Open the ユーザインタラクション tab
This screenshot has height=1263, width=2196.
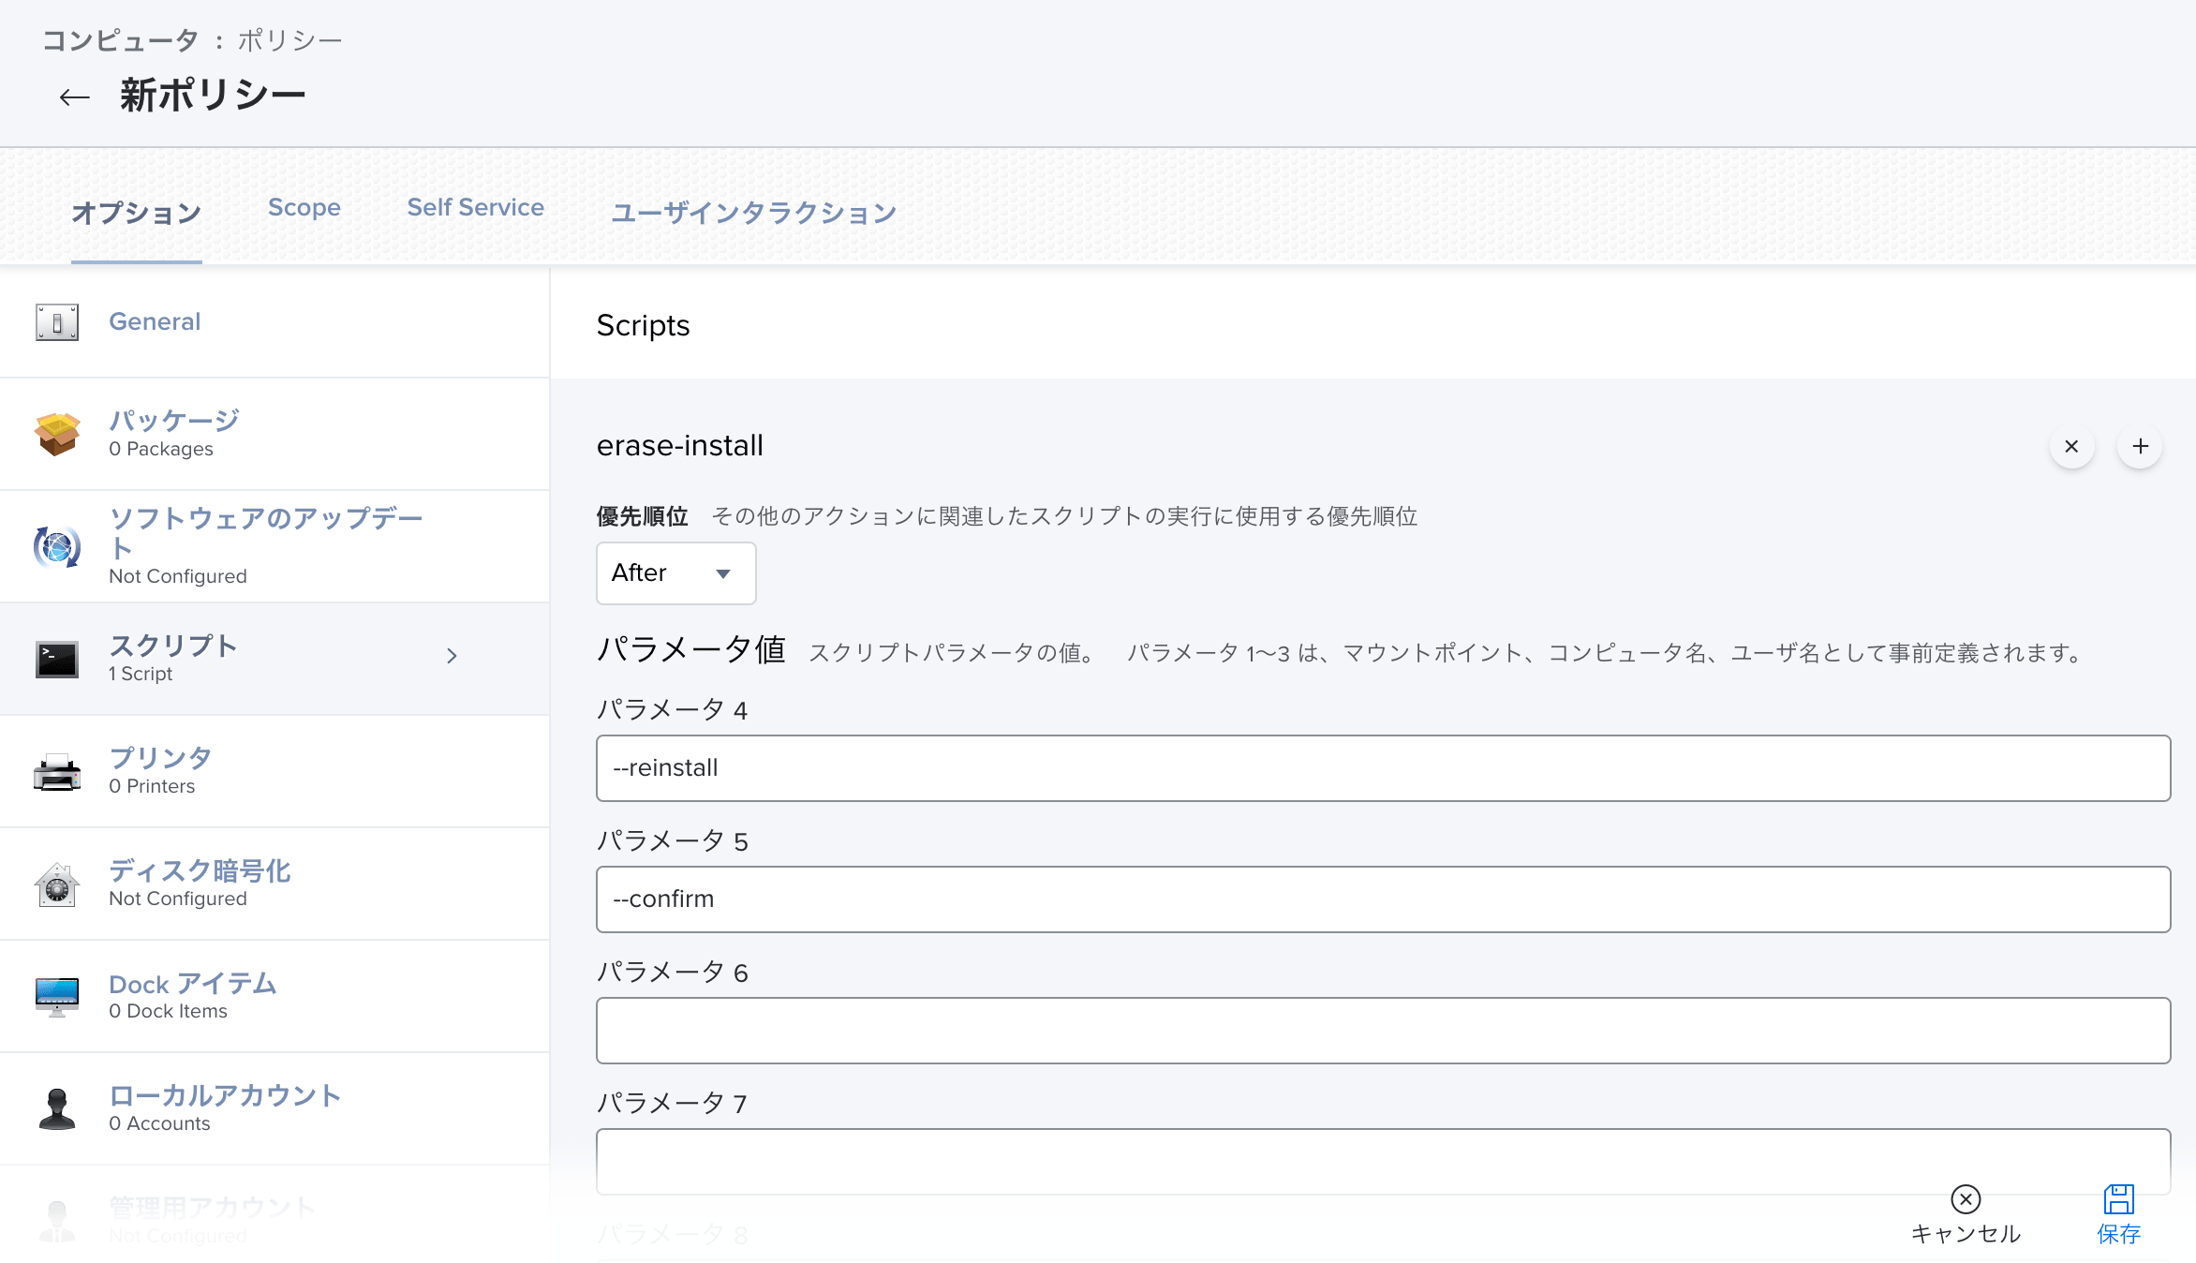pyautogui.click(x=754, y=212)
